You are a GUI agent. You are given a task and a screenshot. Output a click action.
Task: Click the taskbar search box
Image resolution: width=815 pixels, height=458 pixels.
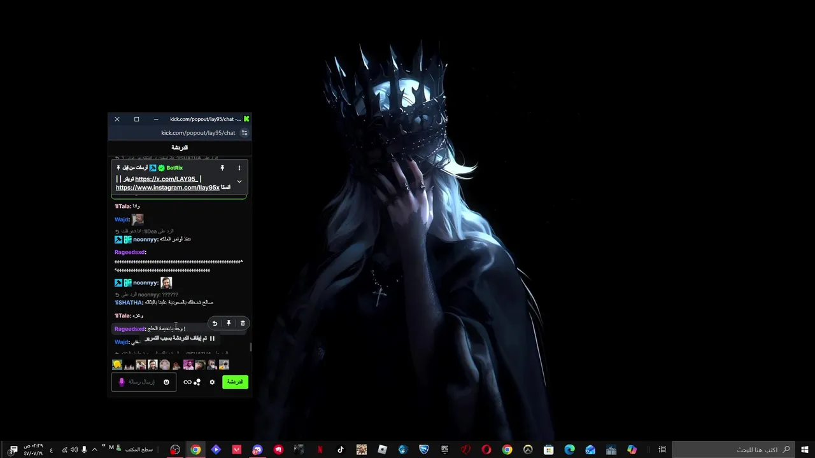pos(733,450)
